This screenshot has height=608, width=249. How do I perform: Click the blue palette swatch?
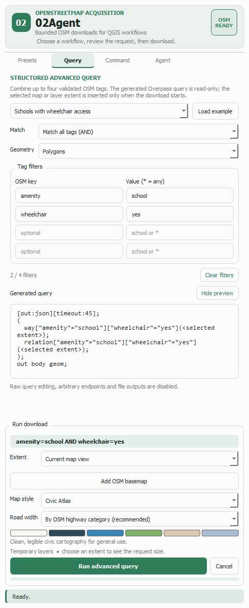tap(105, 533)
